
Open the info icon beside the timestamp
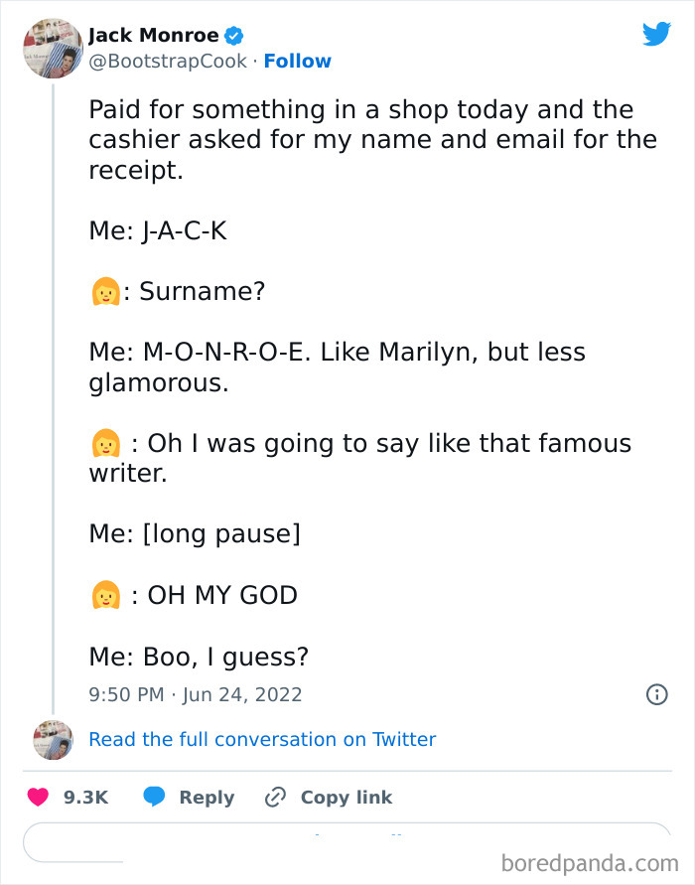pyautogui.click(x=656, y=694)
